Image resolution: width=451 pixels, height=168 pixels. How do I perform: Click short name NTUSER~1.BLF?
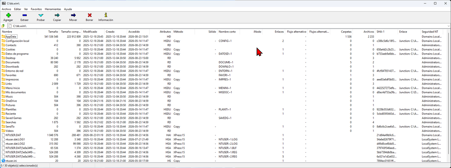pyautogui.click(x=228, y=148)
